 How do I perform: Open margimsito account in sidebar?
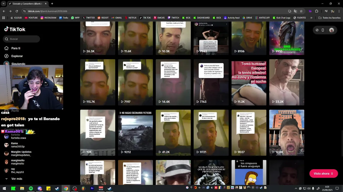(14, 162)
